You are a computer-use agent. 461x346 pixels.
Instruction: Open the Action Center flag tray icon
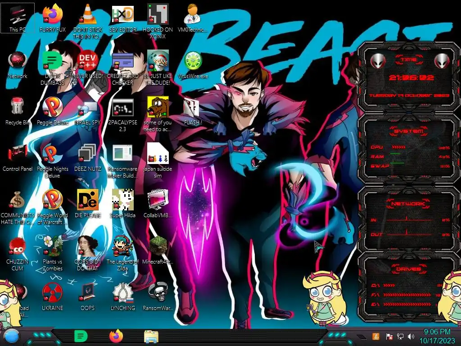coord(389,336)
